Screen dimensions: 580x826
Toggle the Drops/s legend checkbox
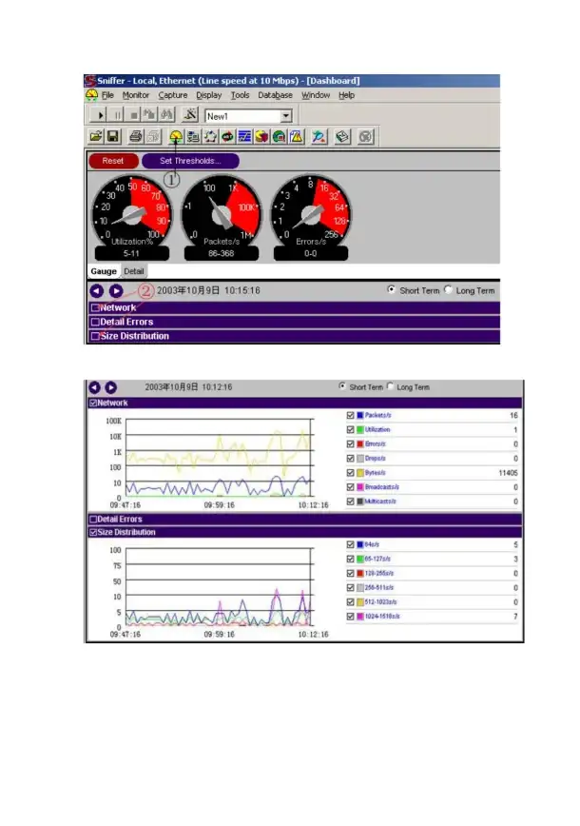click(350, 459)
